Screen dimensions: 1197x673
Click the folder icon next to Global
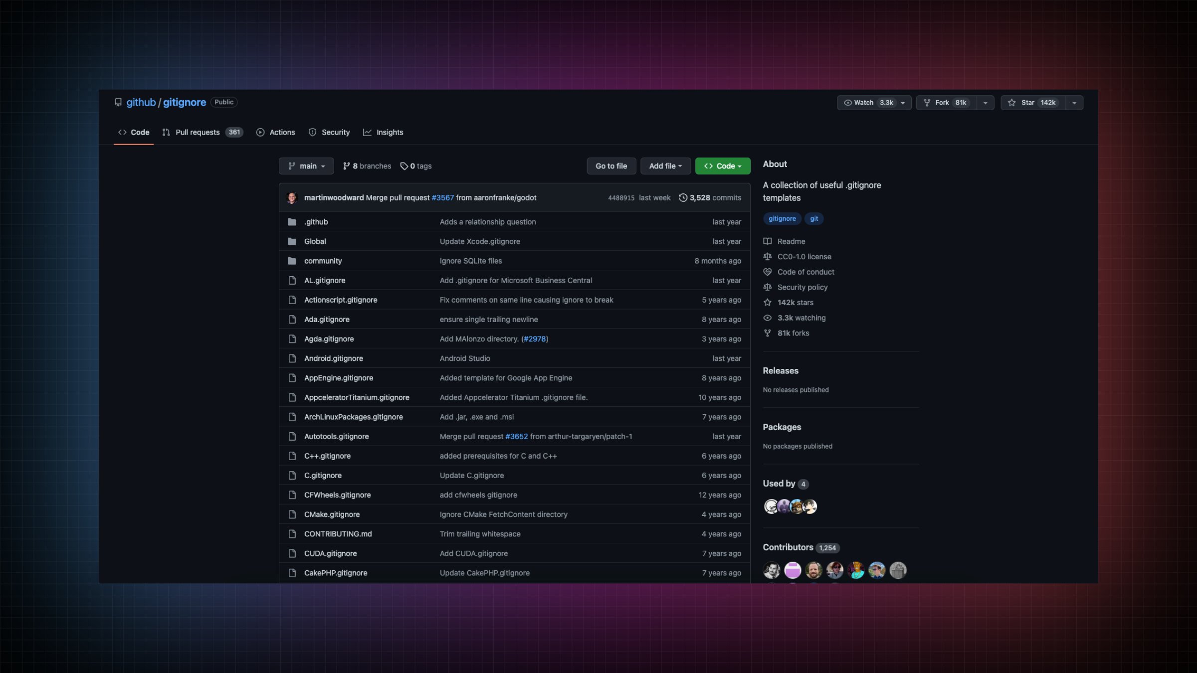point(292,241)
